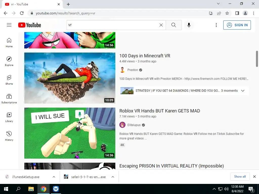259x194 pixels.
Task: Open tab search dropdown in Chrome
Action: (218, 4)
